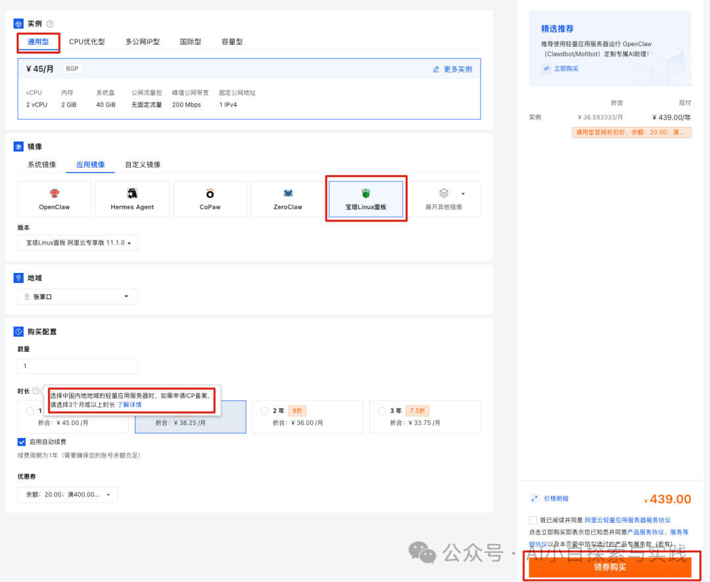Click the 购买配置 clock icon
This screenshot has height=582, width=710.
coord(18,331)
